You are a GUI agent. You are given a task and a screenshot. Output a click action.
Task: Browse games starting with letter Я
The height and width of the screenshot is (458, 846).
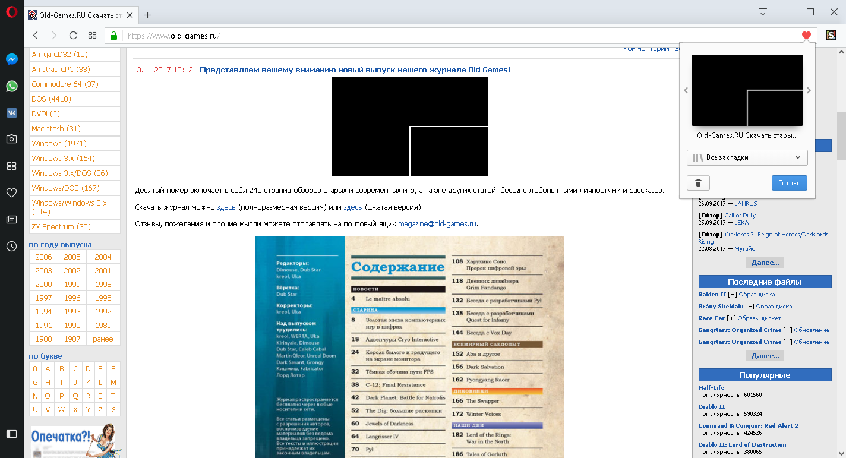coord(113,409)
